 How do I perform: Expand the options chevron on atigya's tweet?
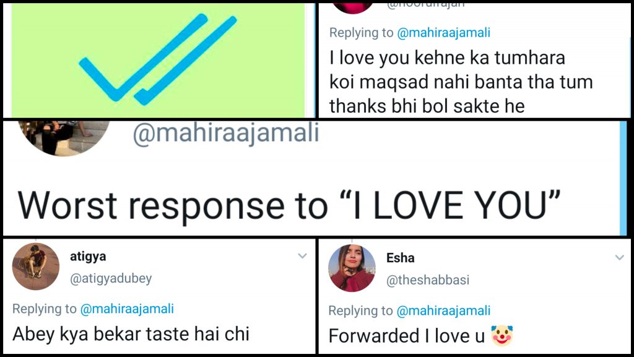[x=303, y=256]
